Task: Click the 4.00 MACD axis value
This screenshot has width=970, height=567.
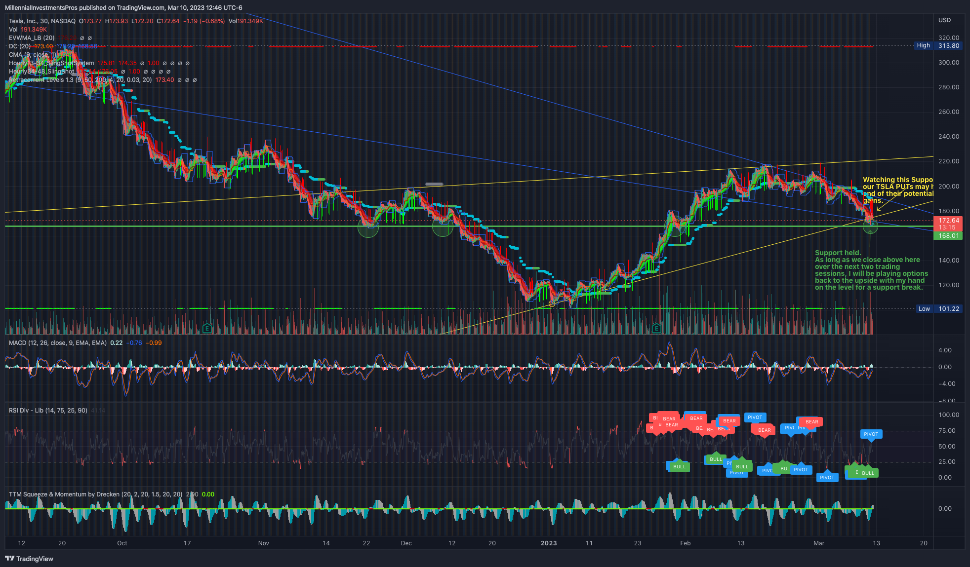Action: click(945, 350)
